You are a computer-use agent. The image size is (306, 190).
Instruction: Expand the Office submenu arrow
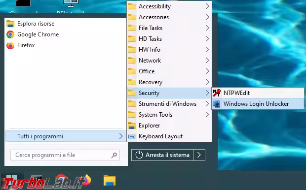tap(207, 71)
